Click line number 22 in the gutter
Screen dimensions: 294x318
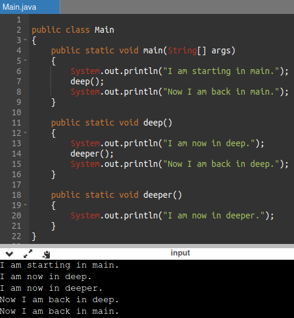pos(16,236)
